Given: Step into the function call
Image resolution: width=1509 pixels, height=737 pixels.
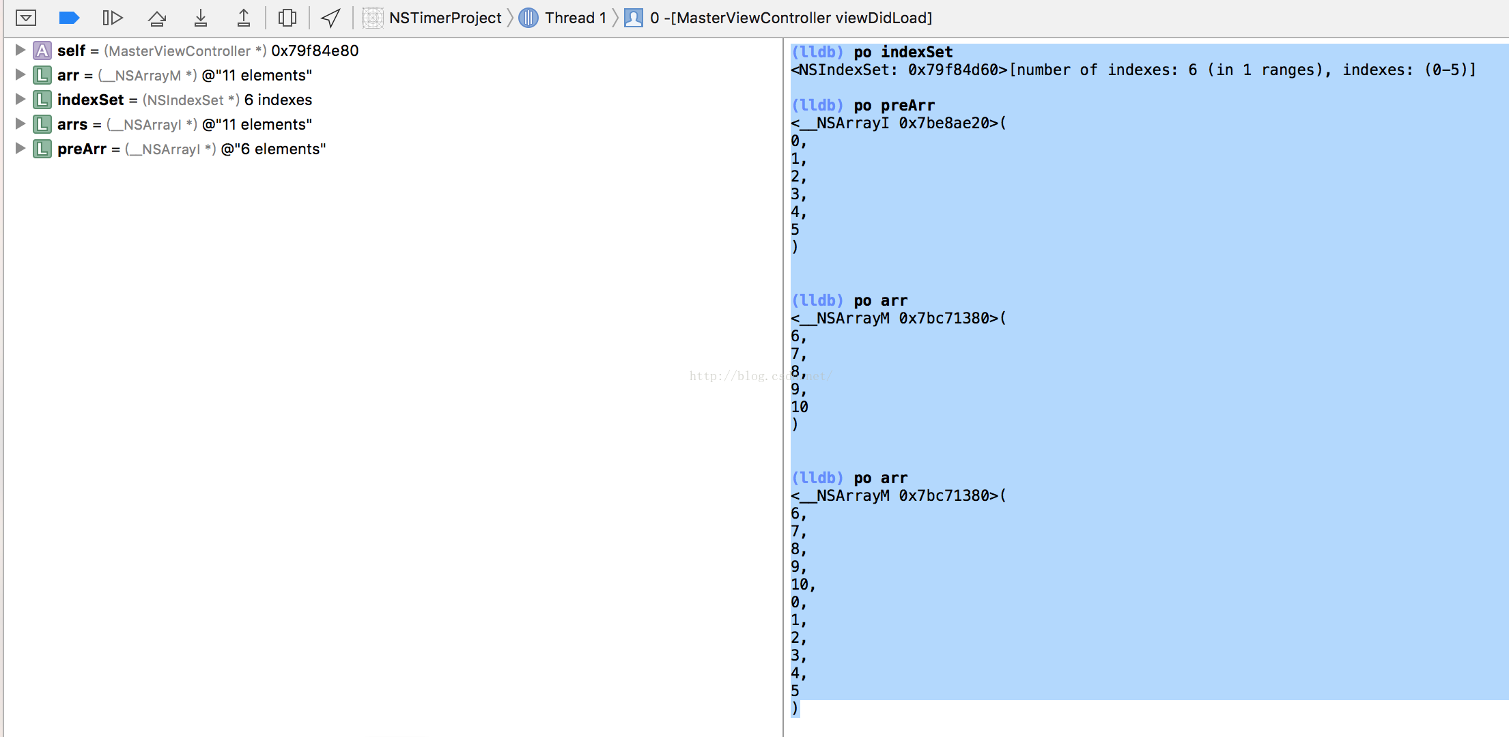Looking at the screenshot, I should pyautogui.click(x=200, y=18).
